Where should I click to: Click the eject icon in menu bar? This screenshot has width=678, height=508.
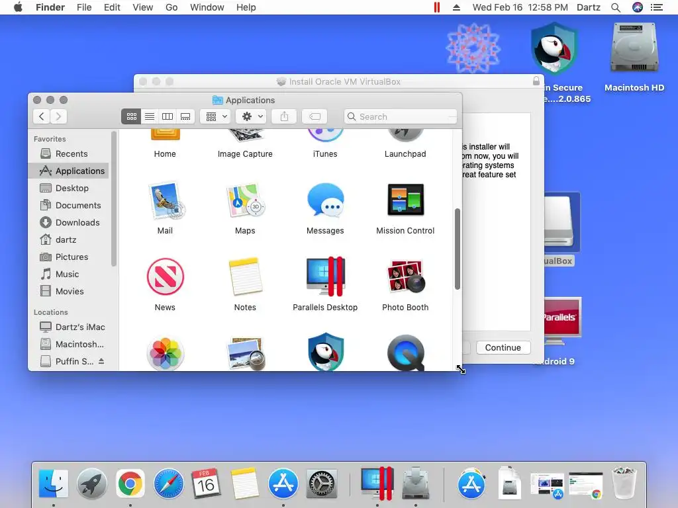tap(456, 7)
